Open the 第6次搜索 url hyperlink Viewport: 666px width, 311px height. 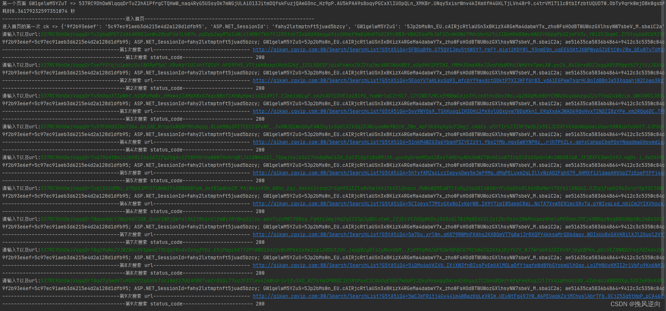point(458,204)
